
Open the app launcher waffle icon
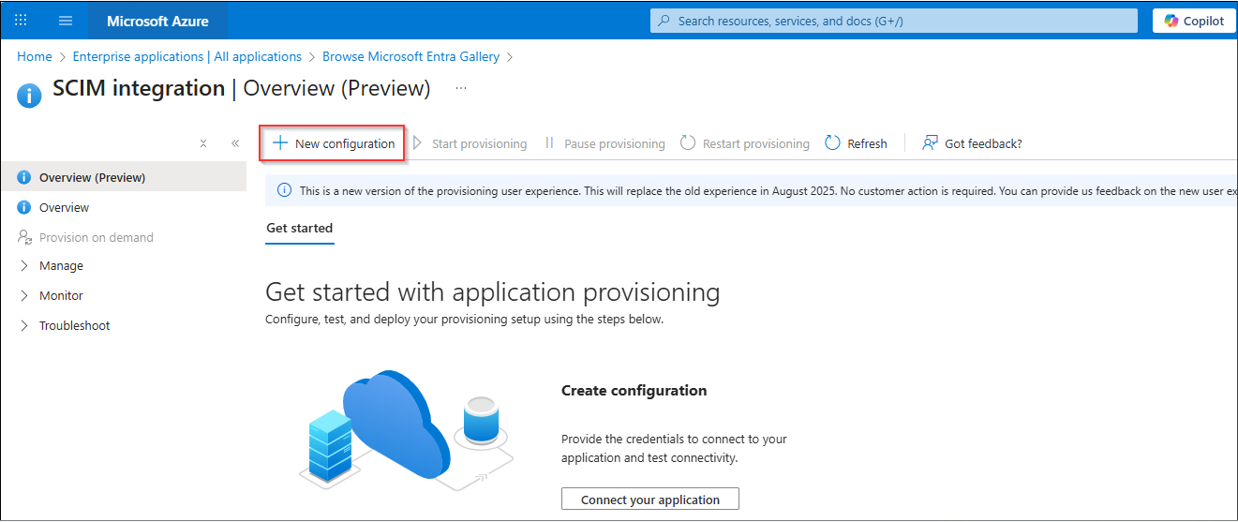(21, 21)
